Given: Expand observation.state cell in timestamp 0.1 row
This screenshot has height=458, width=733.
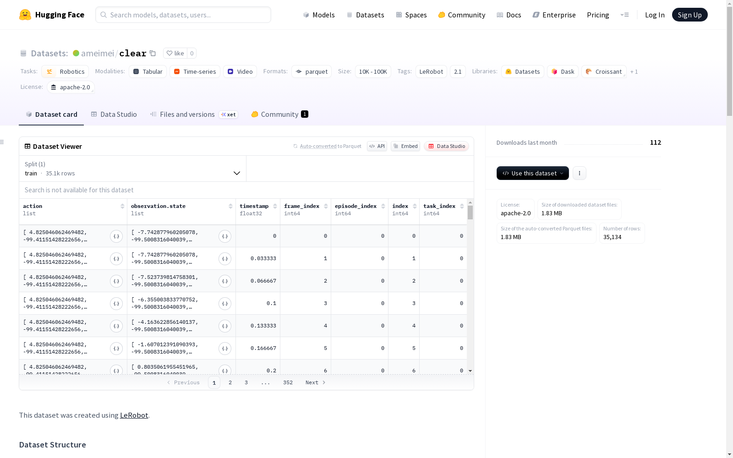Looking at the screenshot, I should pyautogui.click(x=225, y=304).
